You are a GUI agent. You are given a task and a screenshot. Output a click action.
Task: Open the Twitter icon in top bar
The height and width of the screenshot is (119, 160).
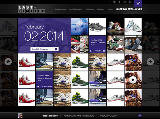pyautogui.click(x=114, y=2)
